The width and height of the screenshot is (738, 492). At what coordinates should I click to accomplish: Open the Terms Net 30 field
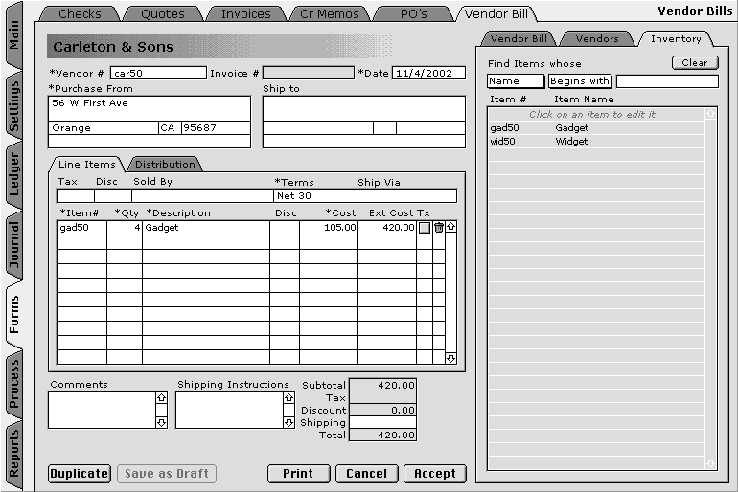click(315, 196)
